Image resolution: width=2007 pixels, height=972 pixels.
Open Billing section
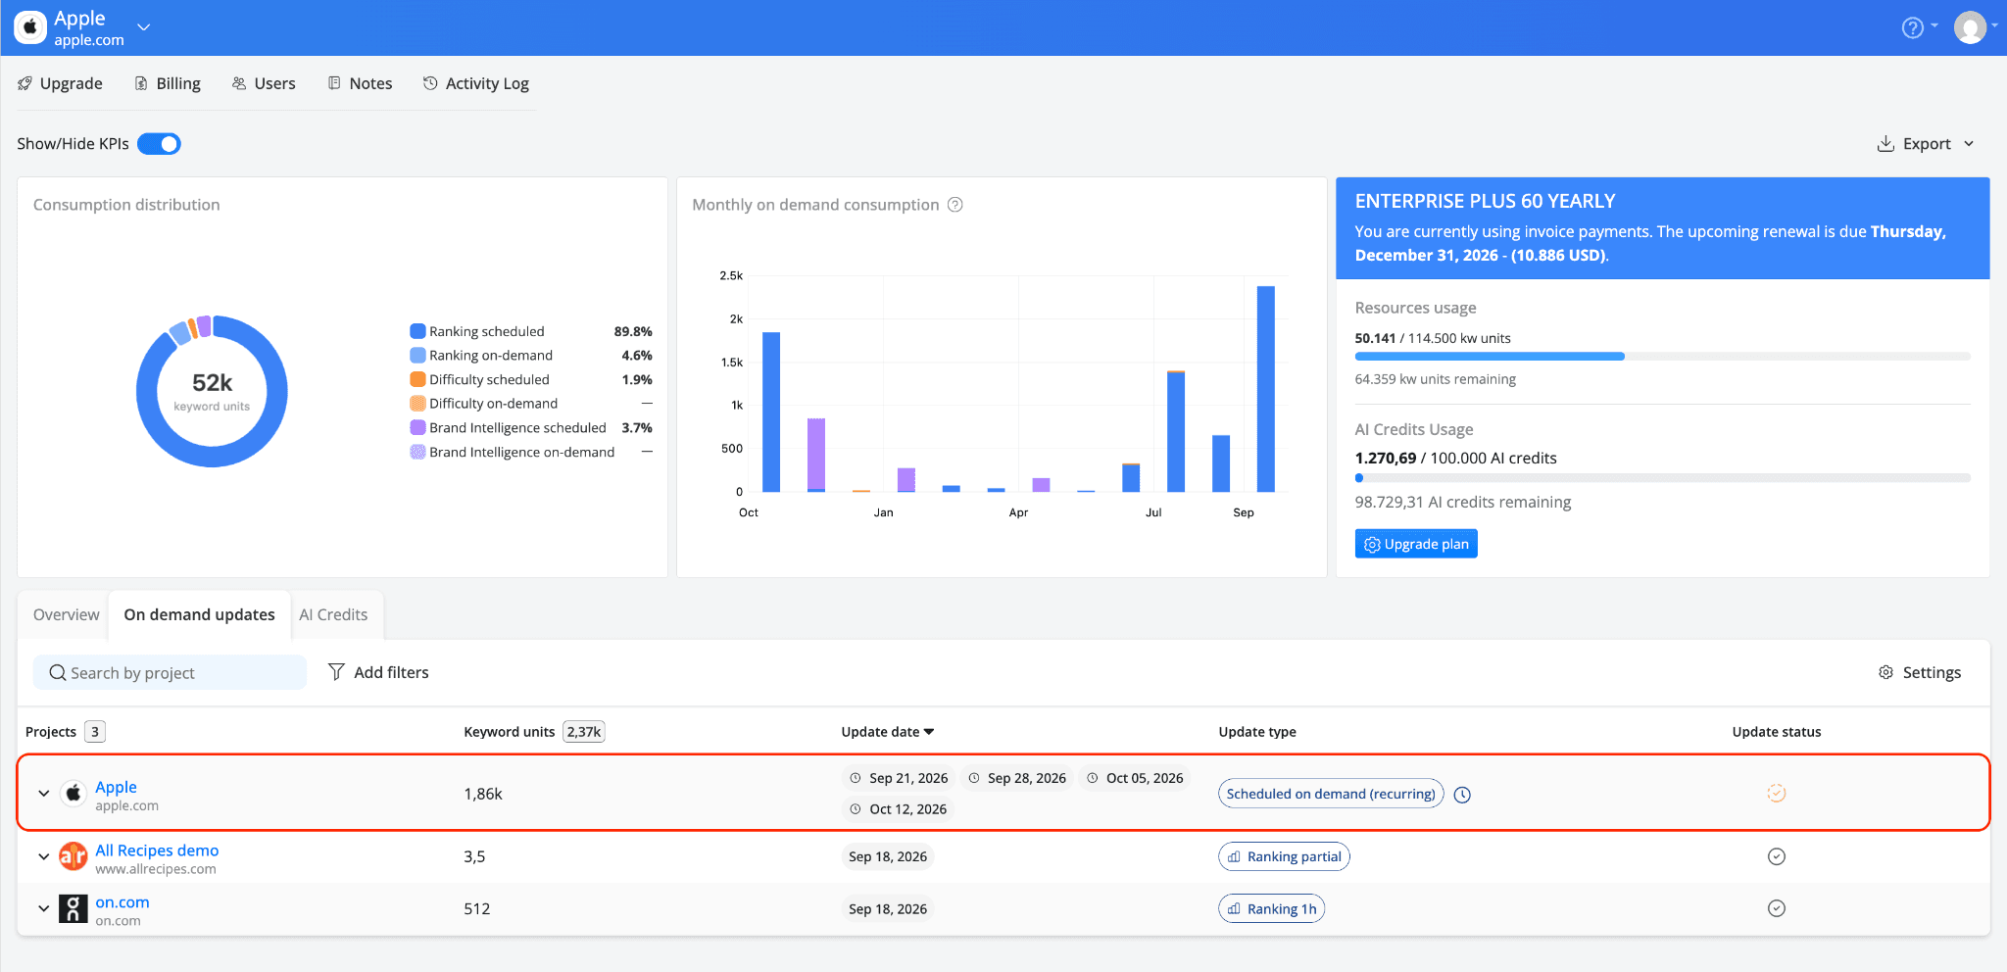(x=168, y=83)
